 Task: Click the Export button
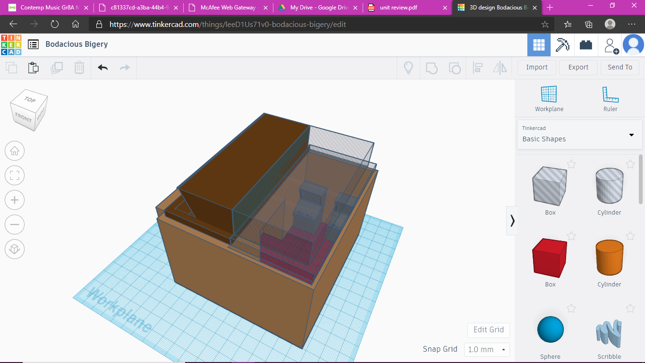[578, 67]
